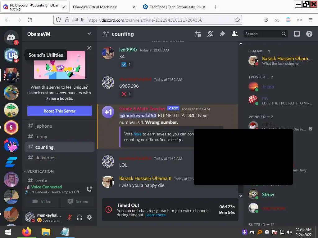The width and height of the screenshot is (318, 238).
Task: Switch to Obama's Virtual Machines tab
Action: click(x=104, y=7)
